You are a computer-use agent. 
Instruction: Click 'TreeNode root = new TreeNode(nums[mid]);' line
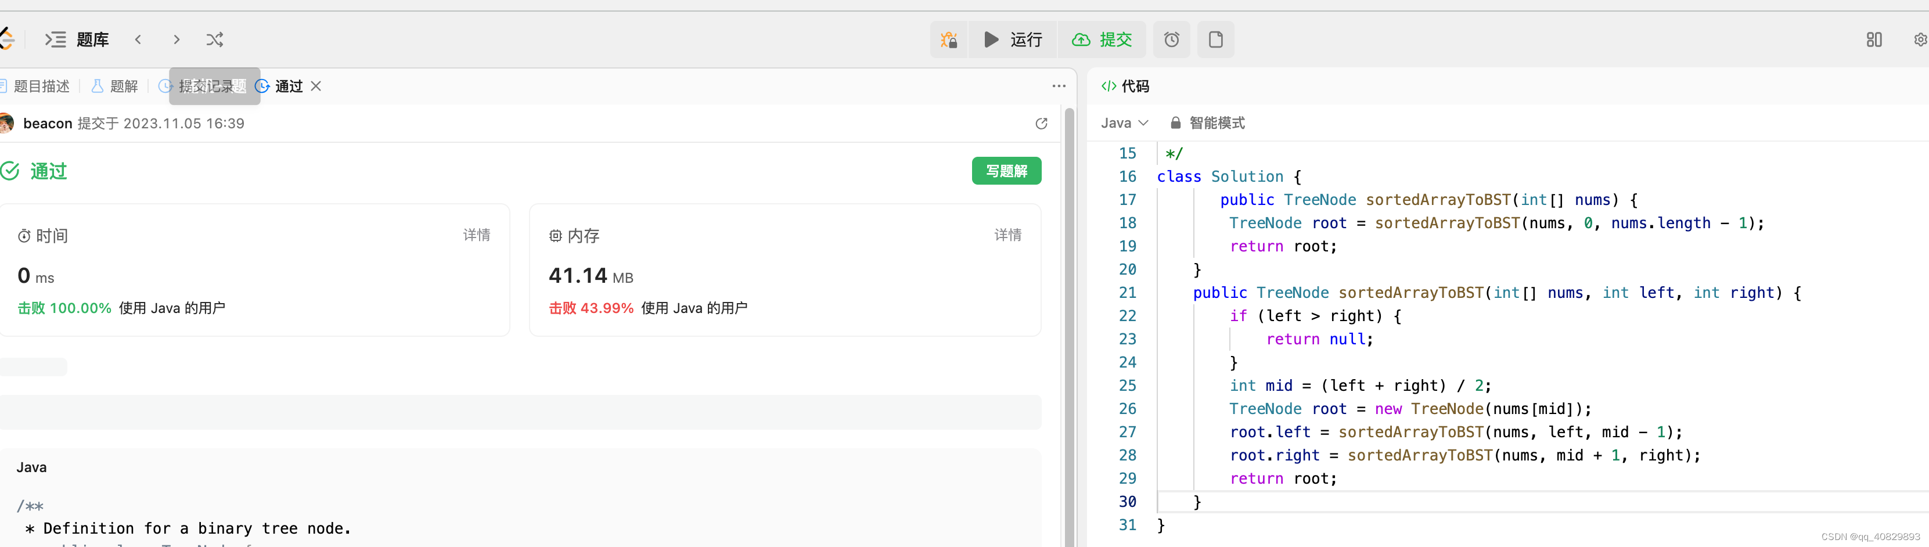click(1410, 409)
